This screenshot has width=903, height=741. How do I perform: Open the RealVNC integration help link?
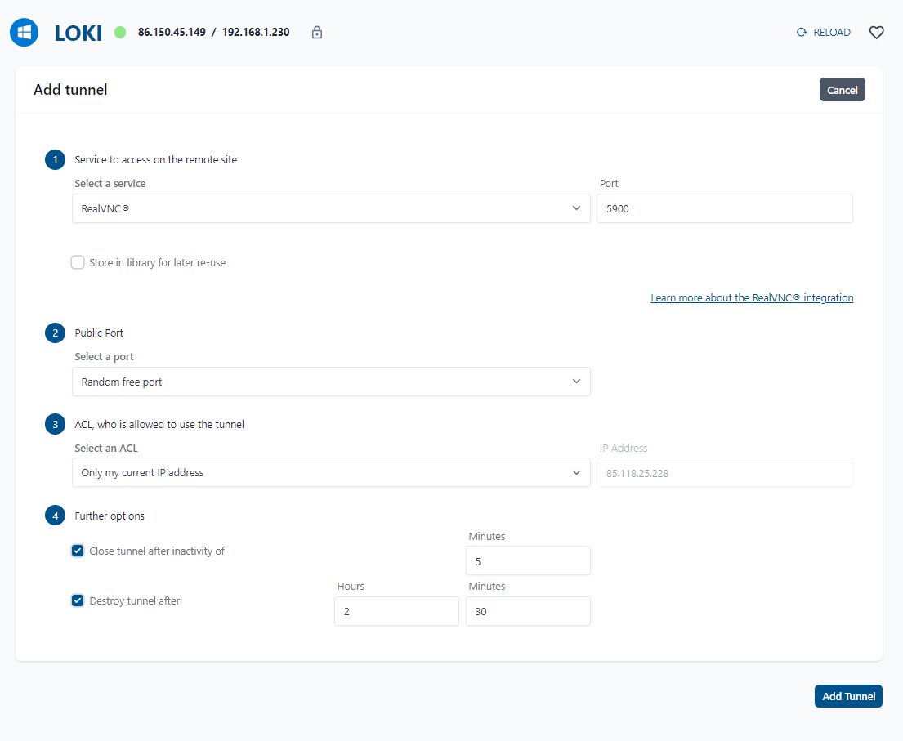752,297
